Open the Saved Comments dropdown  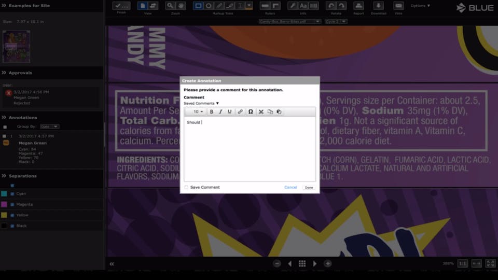pos(201,104)
